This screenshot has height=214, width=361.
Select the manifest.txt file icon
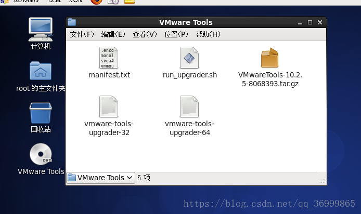pyautogui.click(x=109, y=58)
